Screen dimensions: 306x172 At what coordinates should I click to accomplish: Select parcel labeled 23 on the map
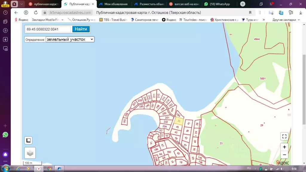221,143
